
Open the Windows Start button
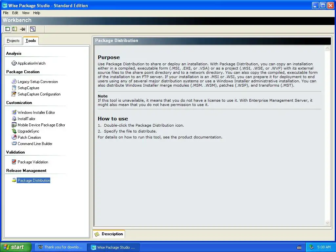point(16,247)
